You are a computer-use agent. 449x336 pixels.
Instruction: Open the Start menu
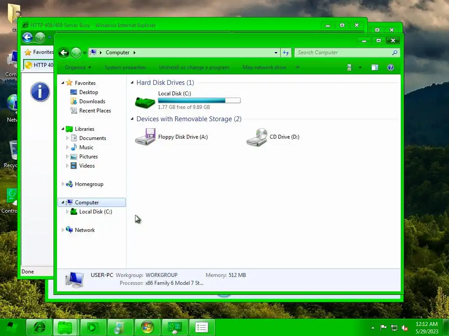(x=11, y=327)
